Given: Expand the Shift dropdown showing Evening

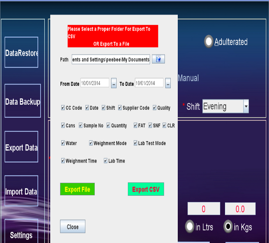Looking at the screenshot, I should click(x=246, y=106).
